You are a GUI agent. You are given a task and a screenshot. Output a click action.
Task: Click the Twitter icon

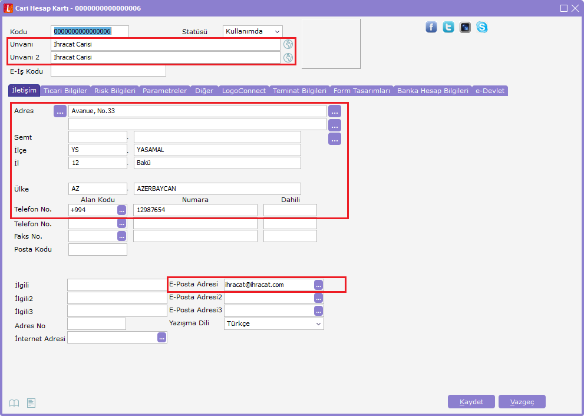pos(448,27)
